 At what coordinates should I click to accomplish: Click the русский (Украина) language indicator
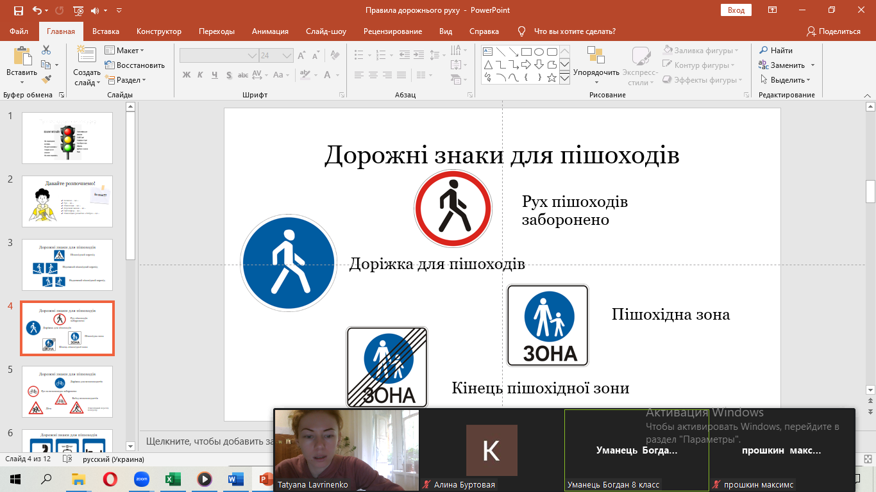point(114,459)
